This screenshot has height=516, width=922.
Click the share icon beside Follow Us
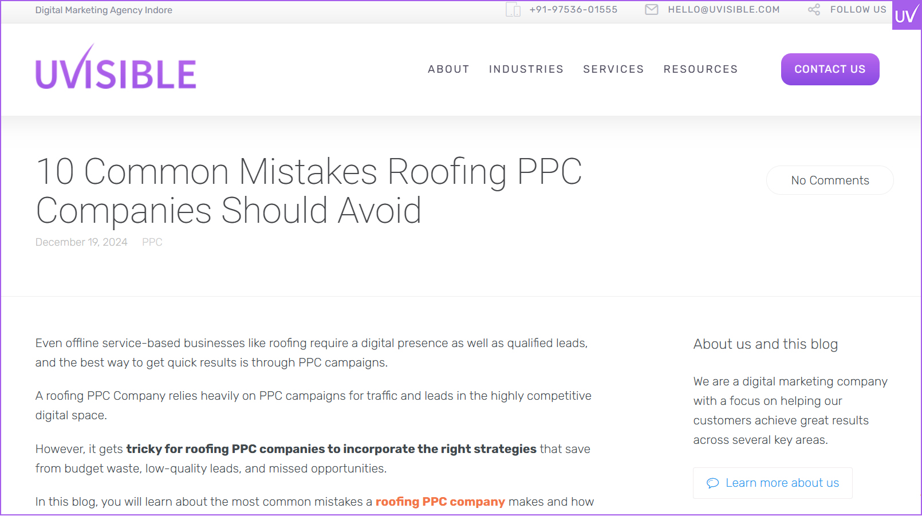pyautogui.click(x=814, y=10)
